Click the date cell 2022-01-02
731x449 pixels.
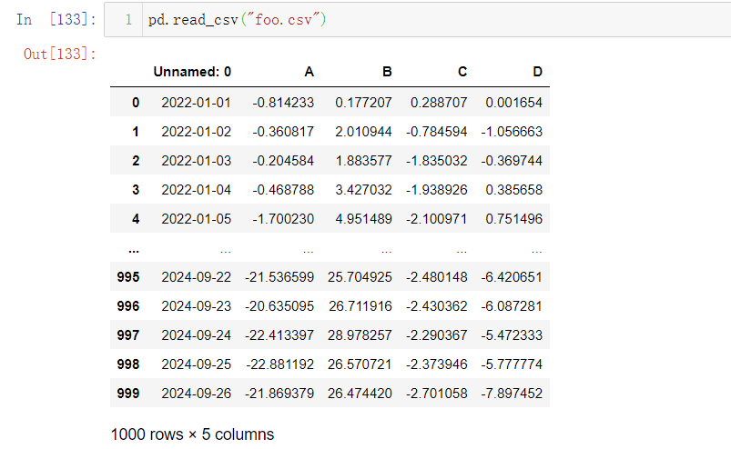[197, 132]
